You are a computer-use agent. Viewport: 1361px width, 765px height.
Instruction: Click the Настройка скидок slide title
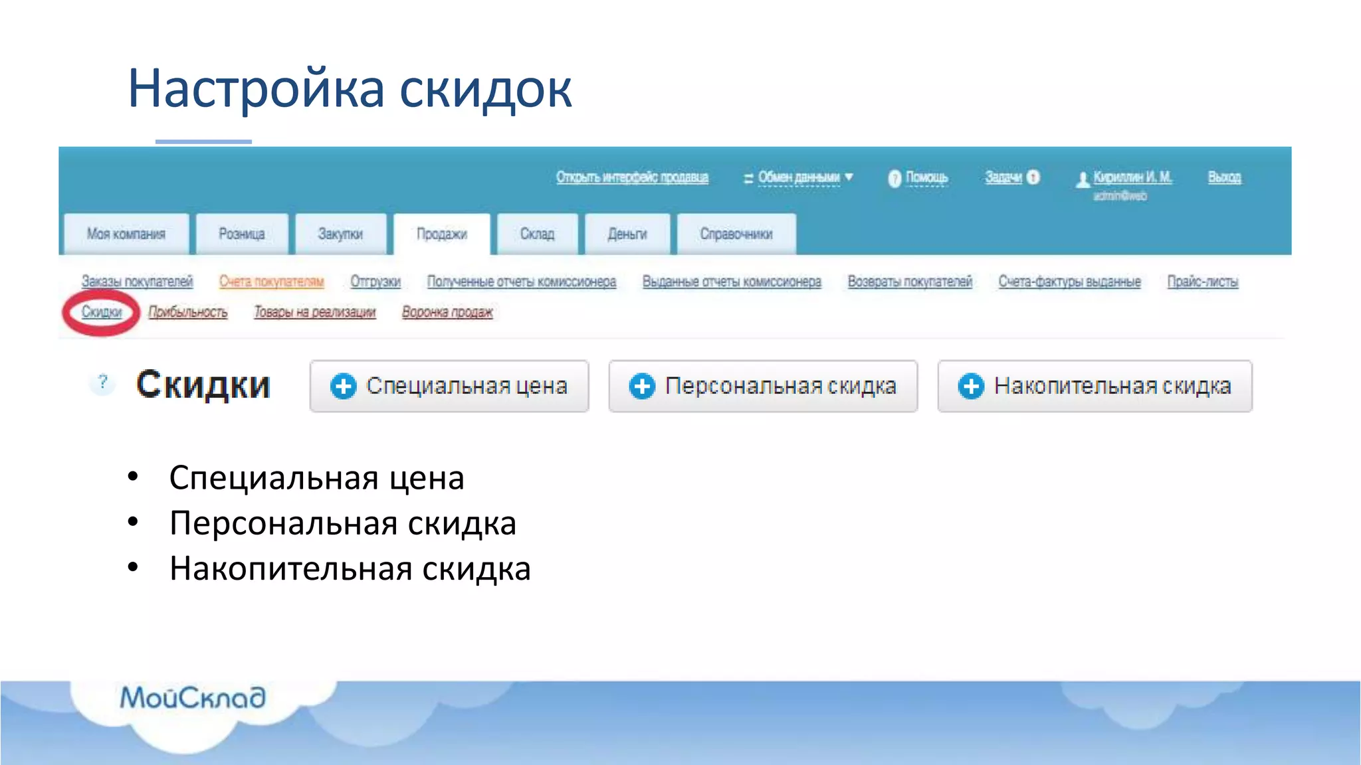click(350, 88)
